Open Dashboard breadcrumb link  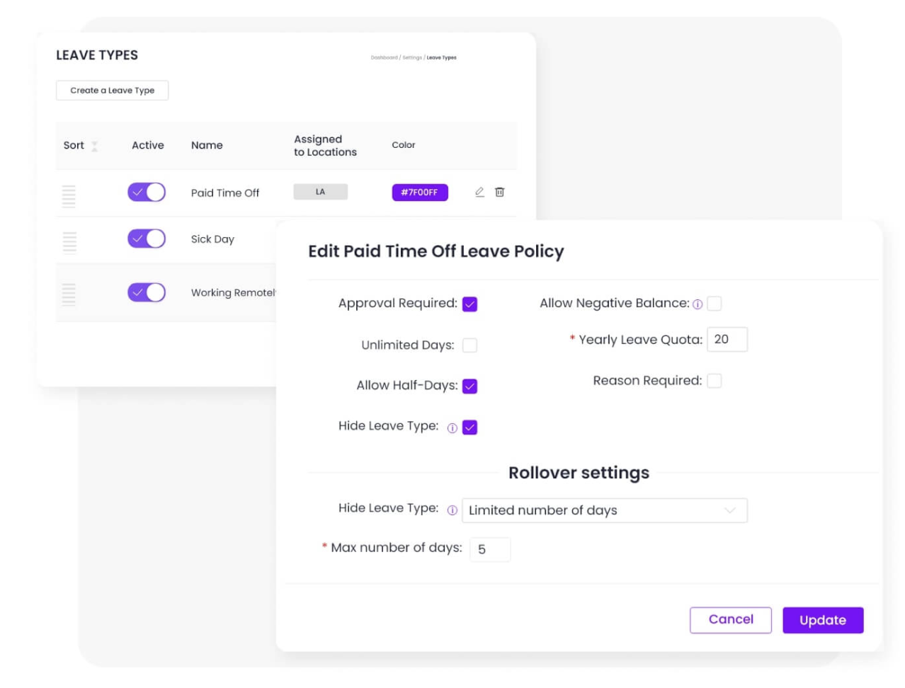tap(384, 57)
